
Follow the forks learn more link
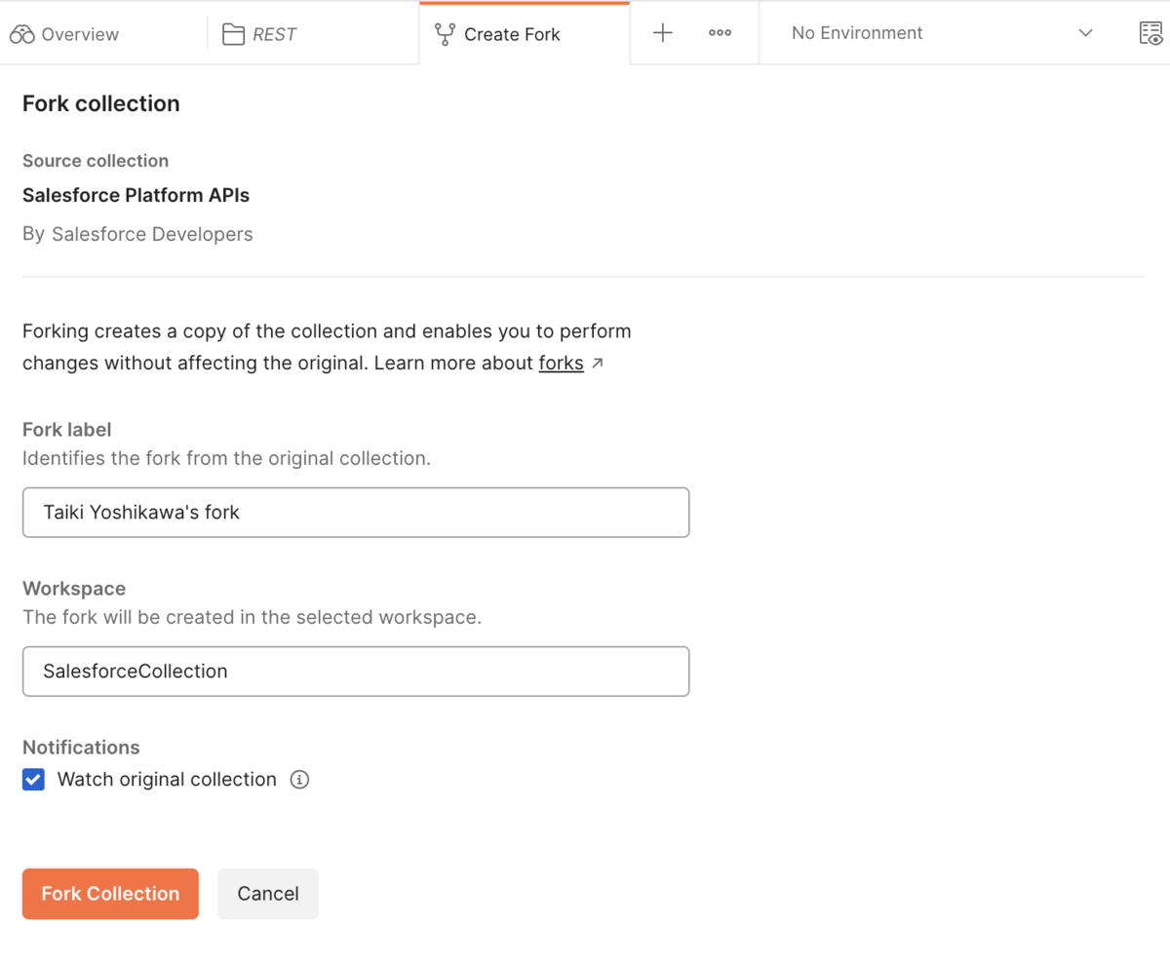[561, 364]
